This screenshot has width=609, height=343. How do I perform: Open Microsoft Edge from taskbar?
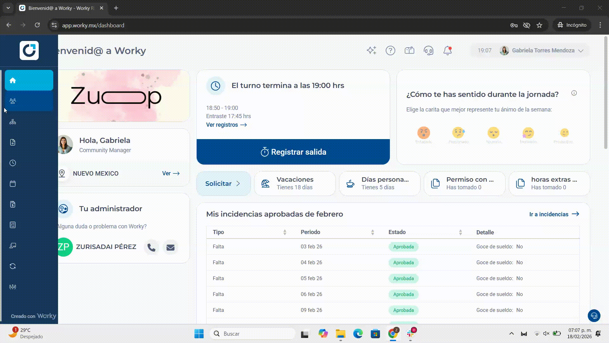point(358,333)
